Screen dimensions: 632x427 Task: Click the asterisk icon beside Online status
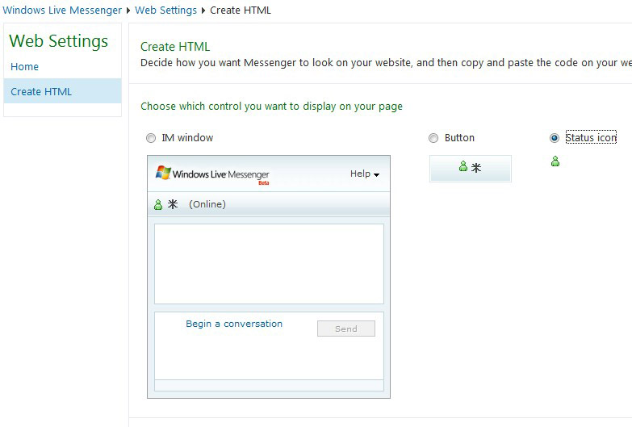click(173, 204)
